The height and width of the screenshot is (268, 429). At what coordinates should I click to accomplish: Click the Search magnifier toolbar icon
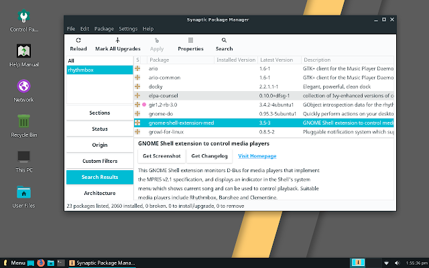(224, 40)
